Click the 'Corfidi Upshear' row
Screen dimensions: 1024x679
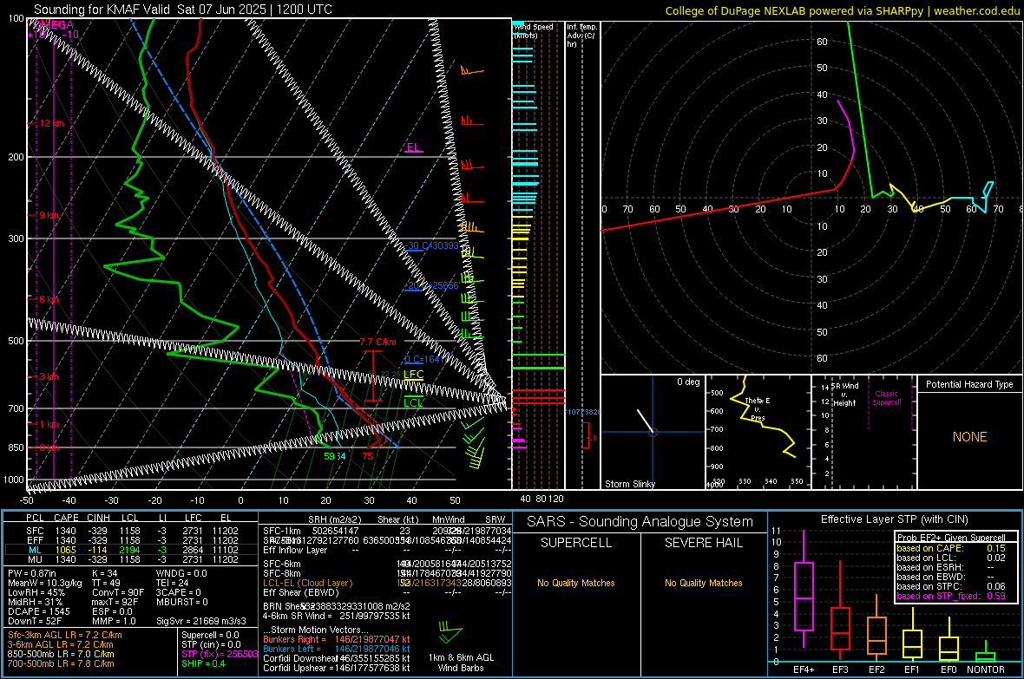click(337, 667)
